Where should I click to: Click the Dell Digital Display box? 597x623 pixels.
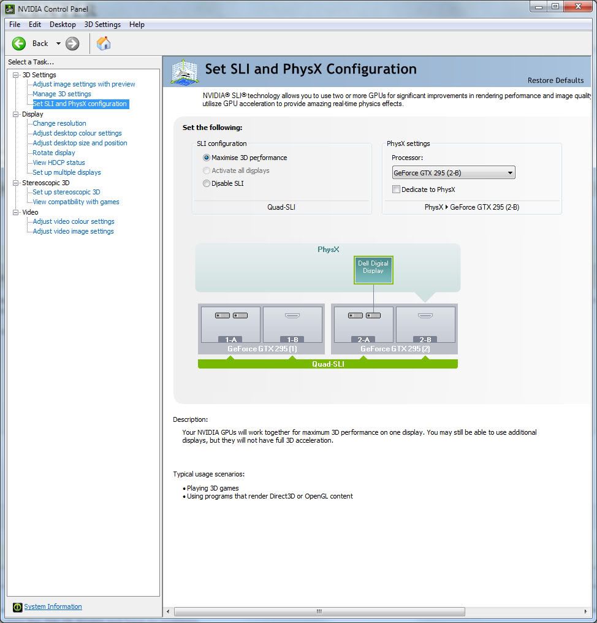(373, 270)
